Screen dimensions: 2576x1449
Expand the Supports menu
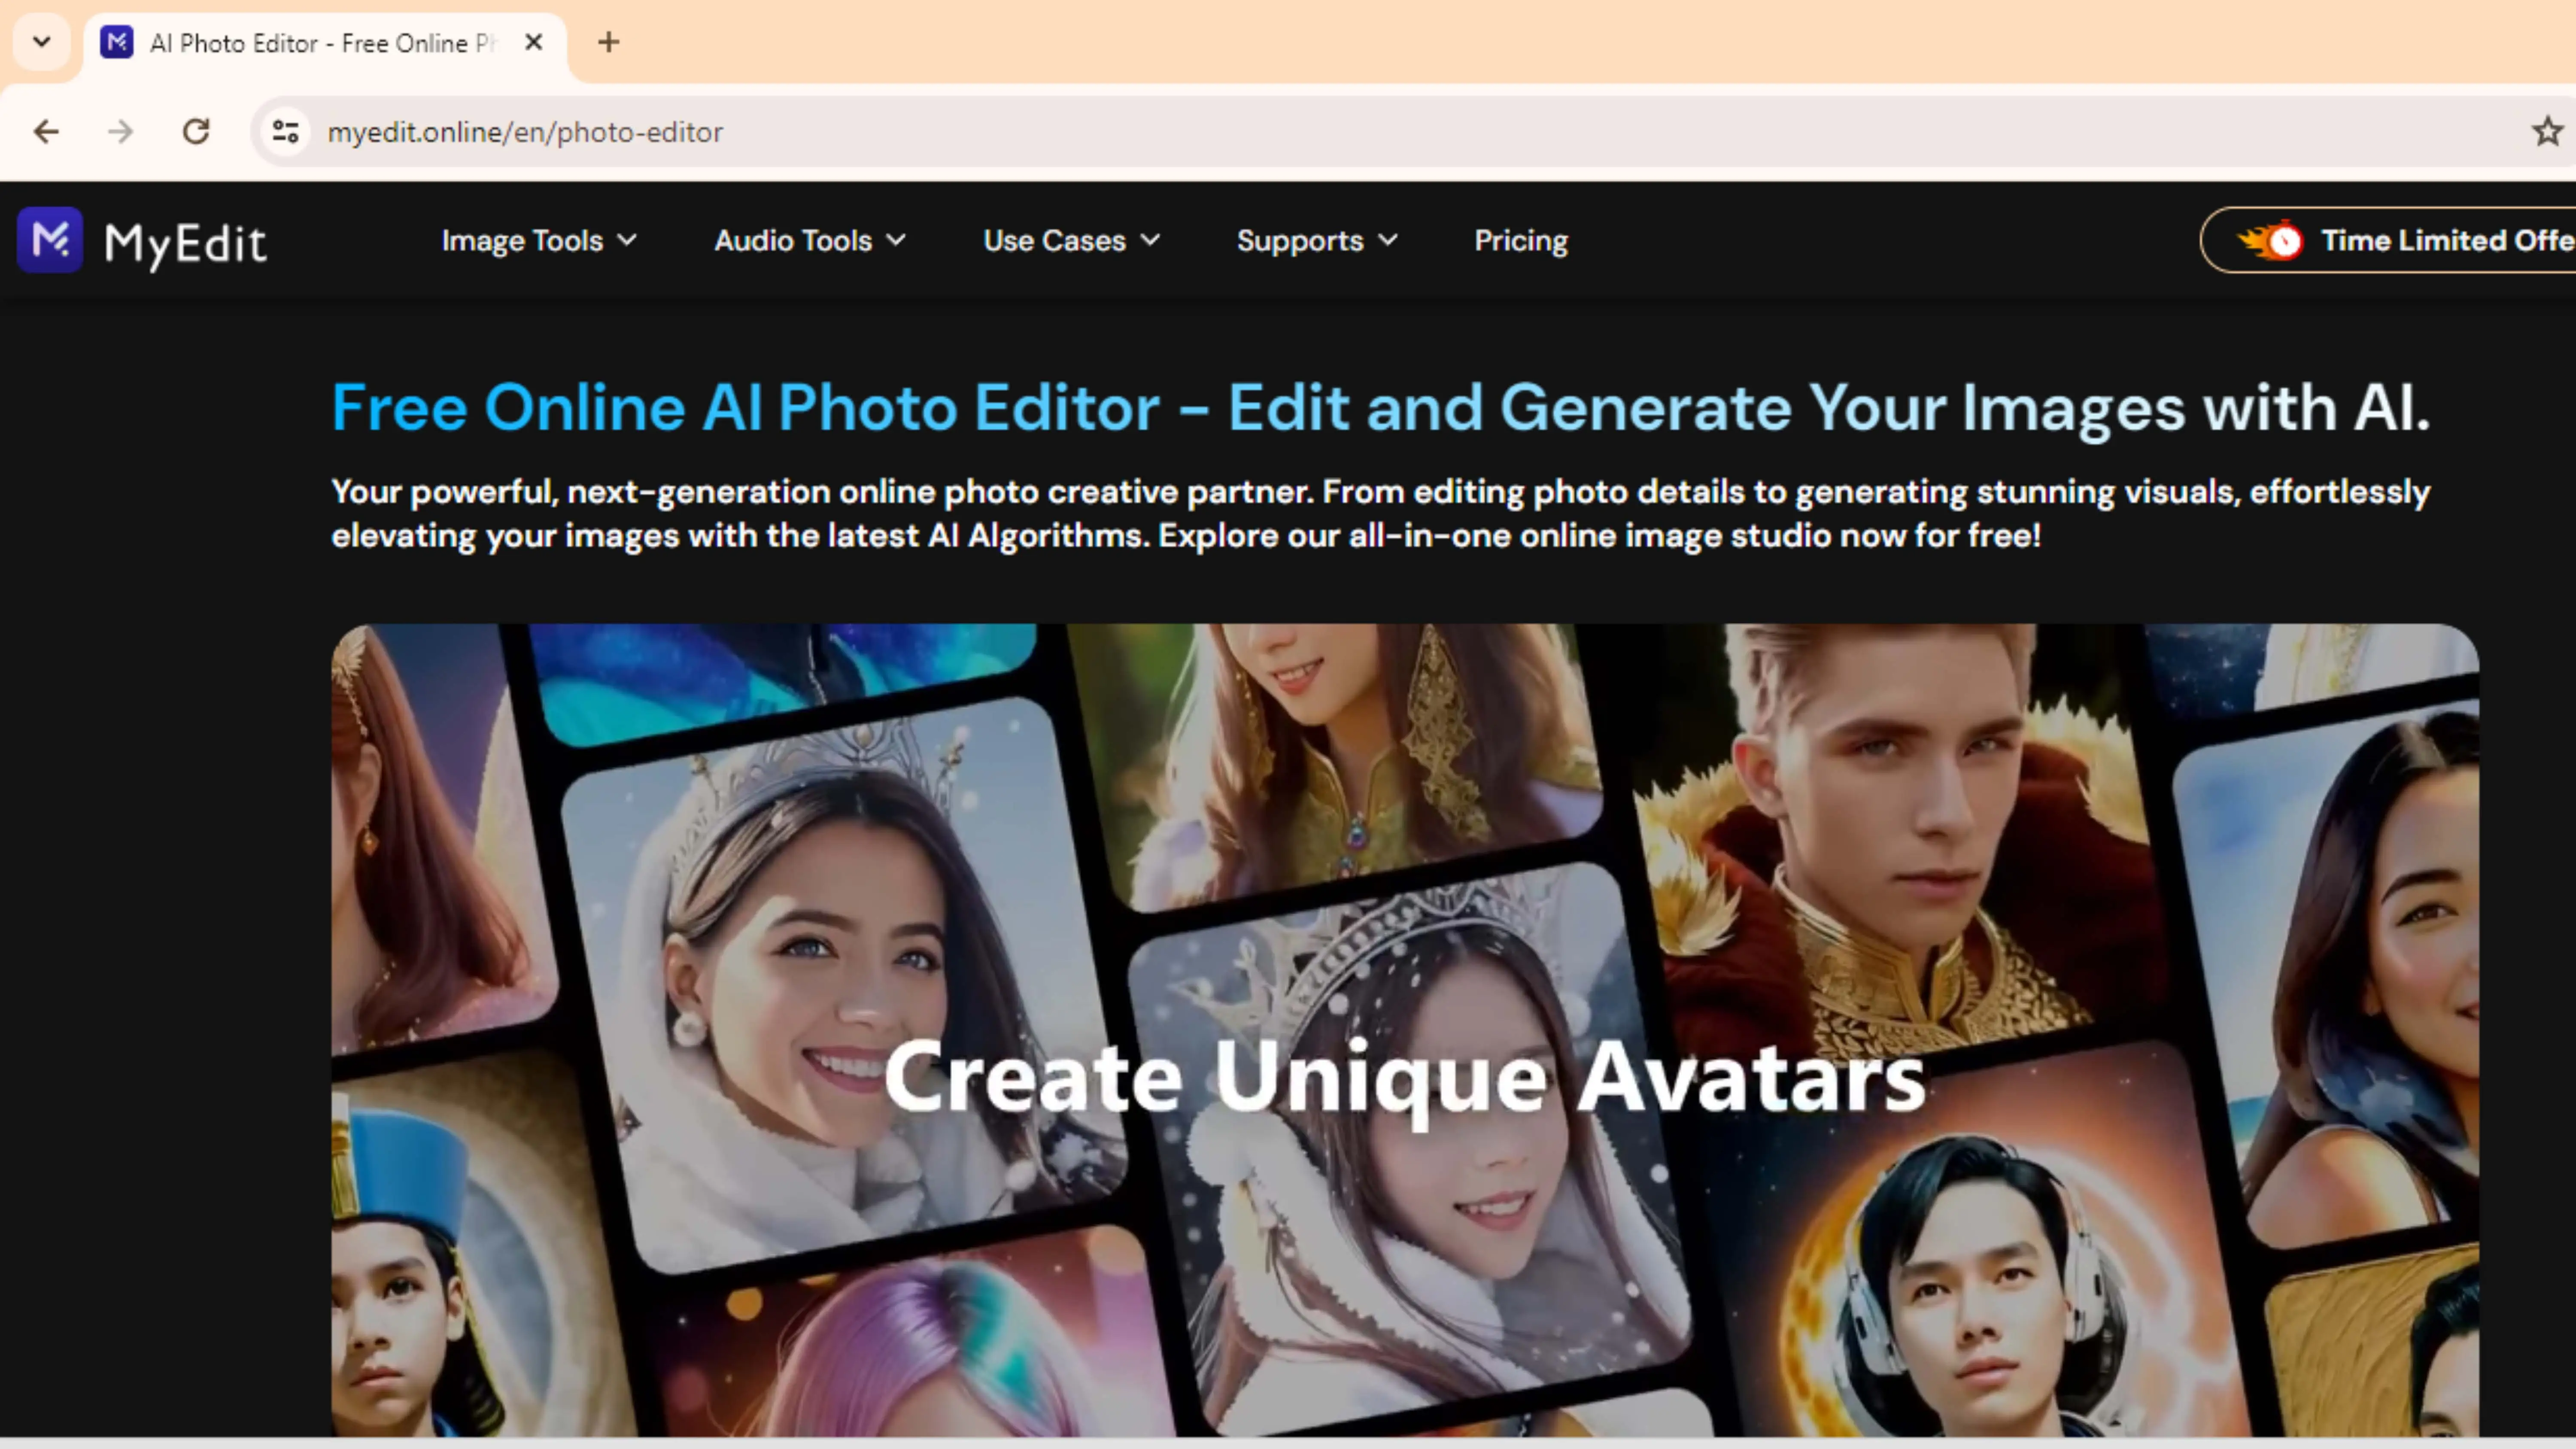click(1317, 241)
